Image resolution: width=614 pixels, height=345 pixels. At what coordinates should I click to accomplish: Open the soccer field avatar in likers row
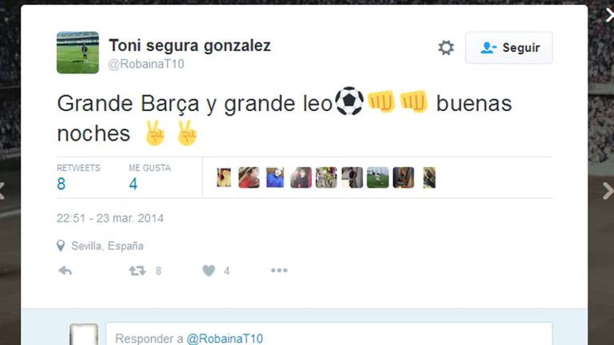coord(378,177)
